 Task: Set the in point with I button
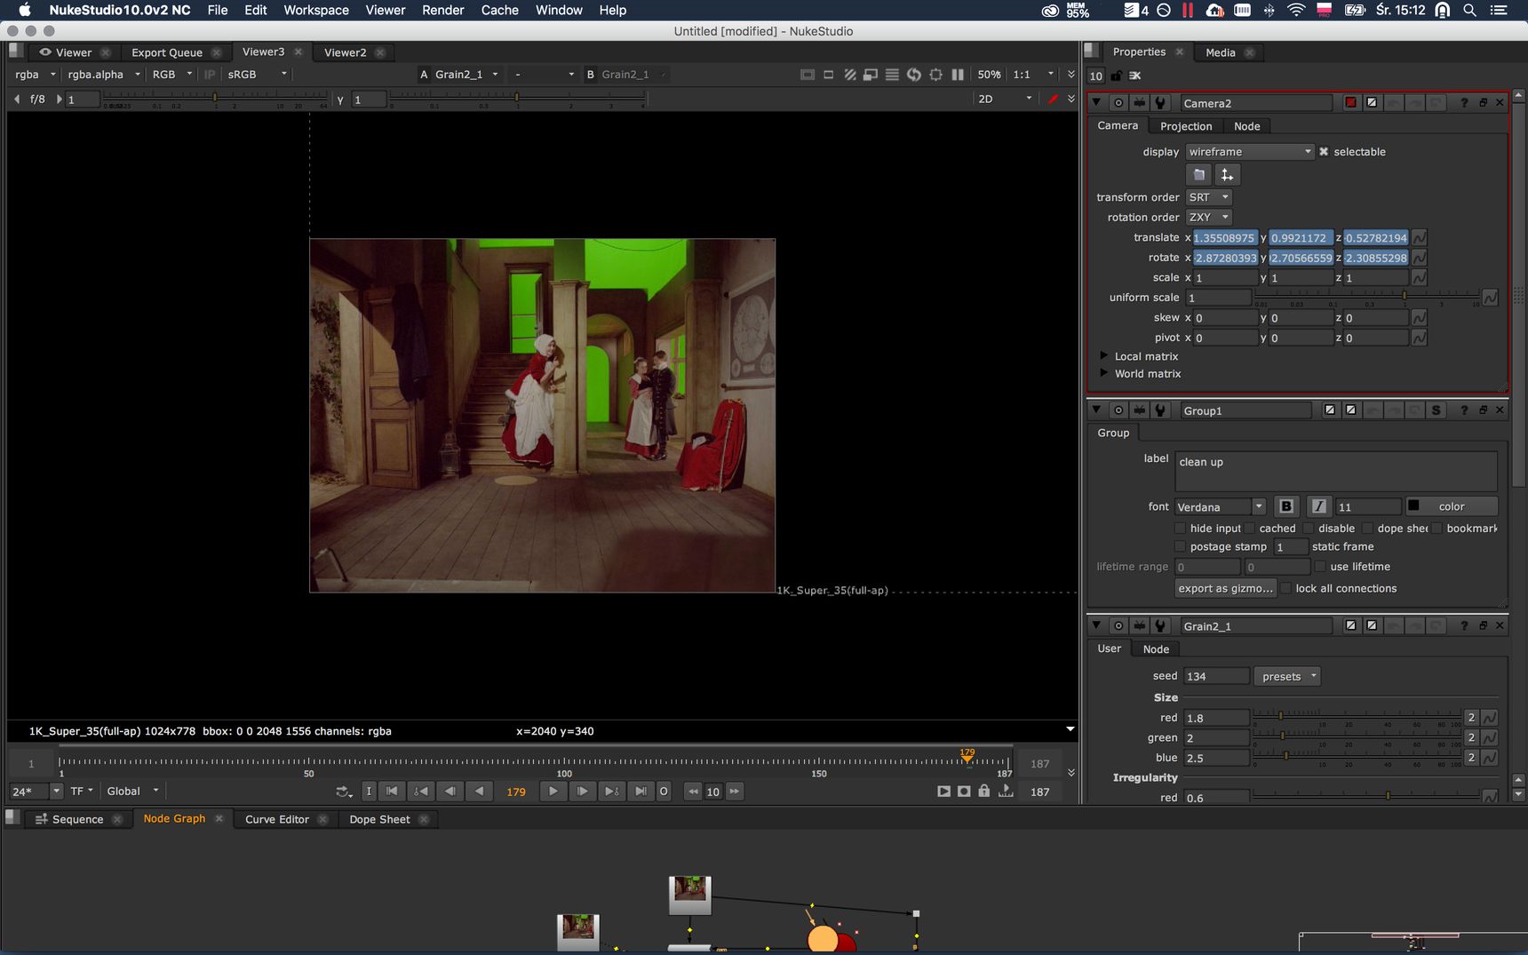tap(369, 792)
